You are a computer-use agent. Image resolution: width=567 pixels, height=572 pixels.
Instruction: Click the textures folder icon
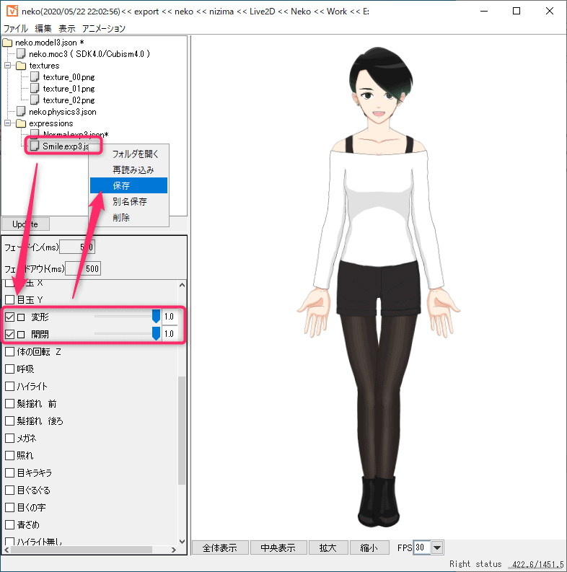(21, 66)
